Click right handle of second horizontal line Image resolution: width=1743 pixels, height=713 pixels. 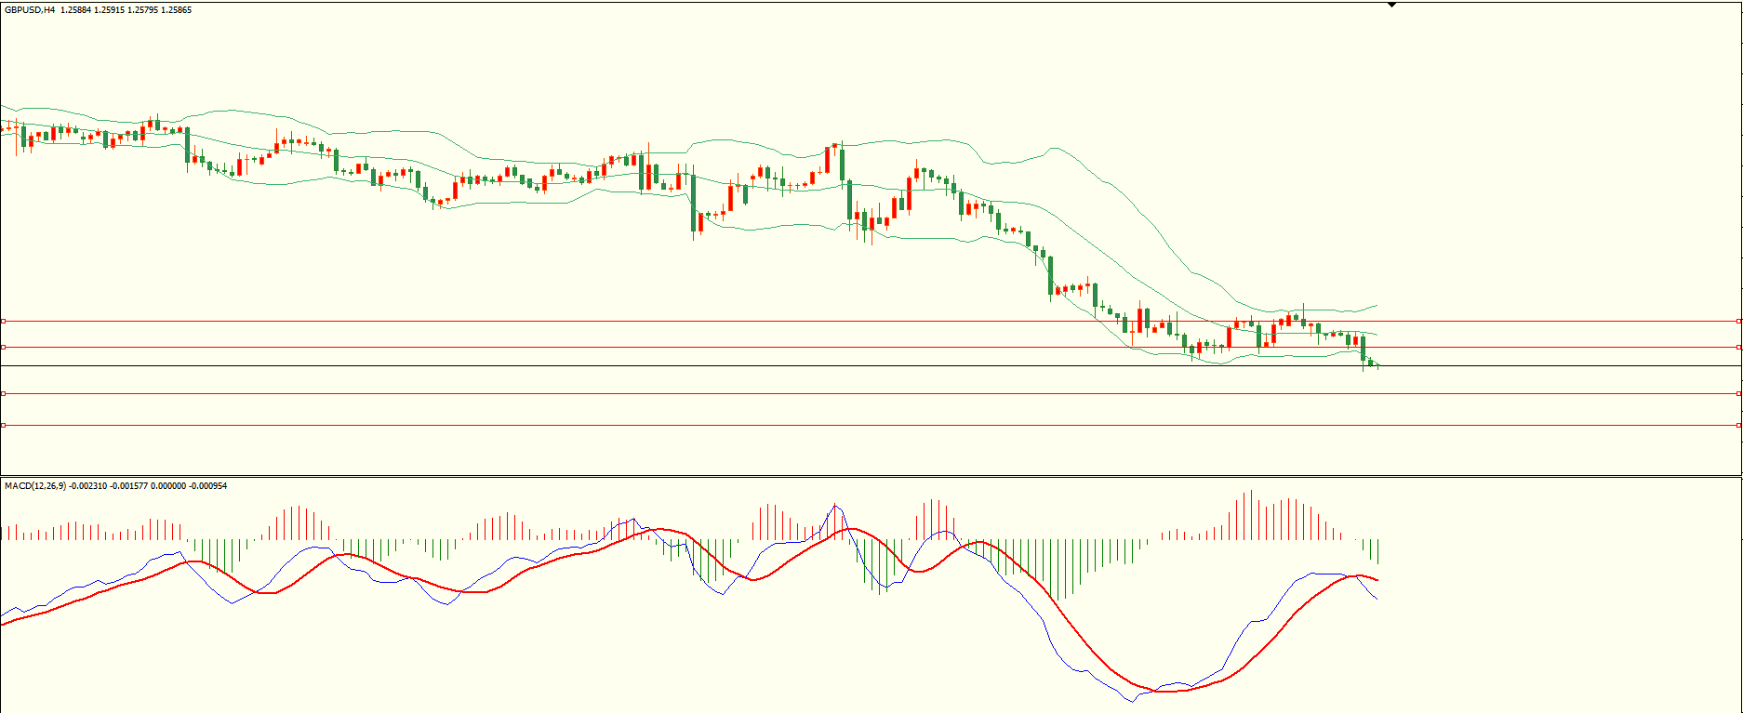[1738, 347]
